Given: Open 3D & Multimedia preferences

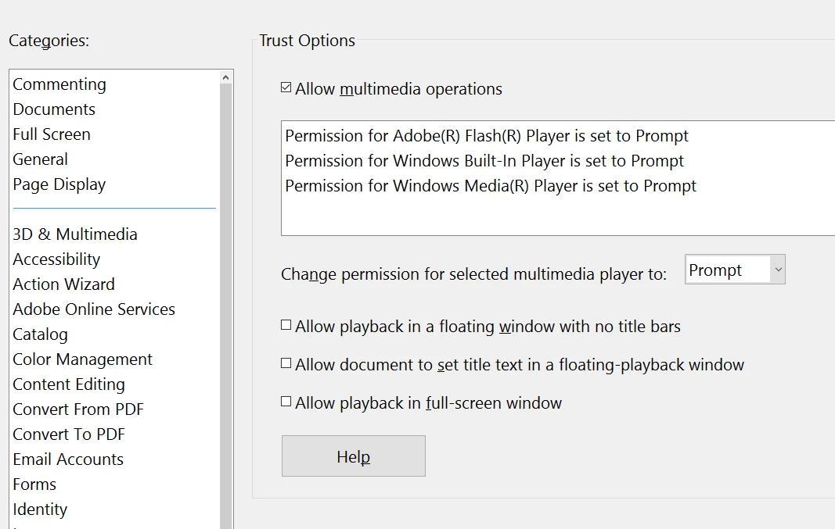Looking at the screenshot, I should tap(75, 234).
